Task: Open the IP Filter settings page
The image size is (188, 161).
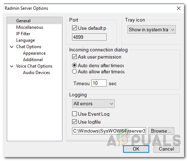Action: [23, 34]
